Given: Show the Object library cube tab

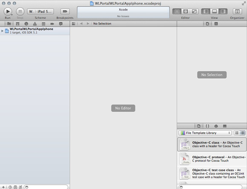Looking at the screenshot, I should click(x=216, y=126).
